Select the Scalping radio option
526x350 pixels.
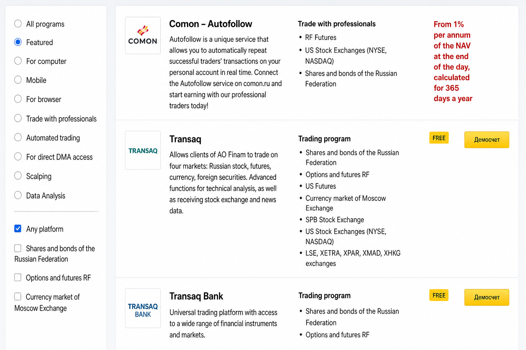pyautogui.click(x=18, y=176)
